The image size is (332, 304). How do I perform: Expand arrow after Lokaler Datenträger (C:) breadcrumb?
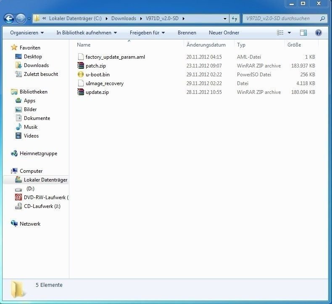[x=106, y=18]
